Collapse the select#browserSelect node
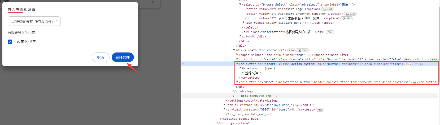The height and width of the screenshot is (125, 440). point(240,4)
